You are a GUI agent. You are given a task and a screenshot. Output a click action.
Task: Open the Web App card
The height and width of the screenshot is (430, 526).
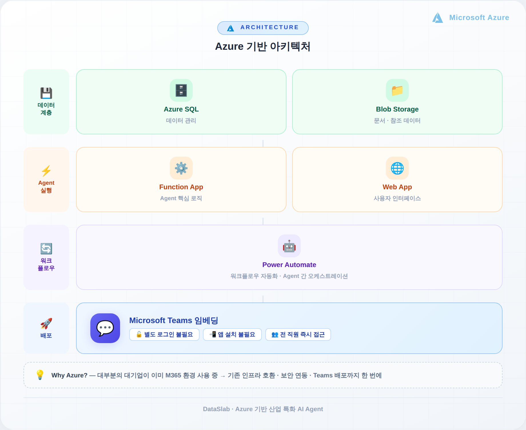(x=397, y=180)
